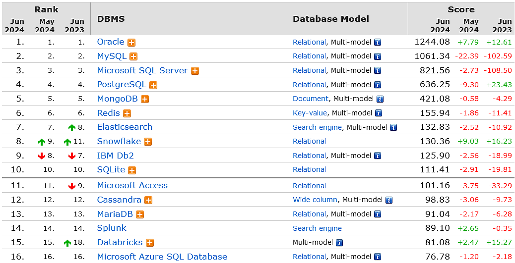This screenshot has width=515, height=263.
Task: Click the orange plus icon beside MySQL
Action: (133, 57)
